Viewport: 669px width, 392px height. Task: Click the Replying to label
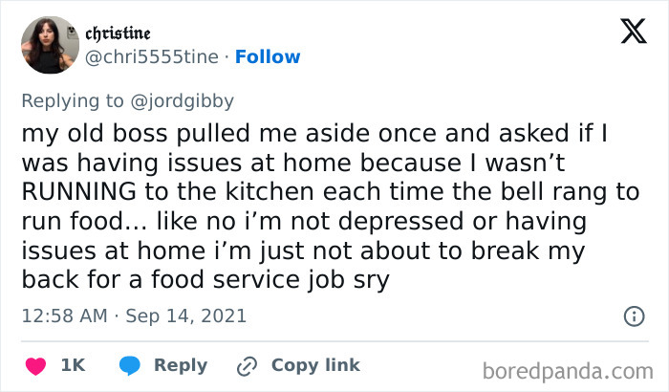[x=73, y=101]
